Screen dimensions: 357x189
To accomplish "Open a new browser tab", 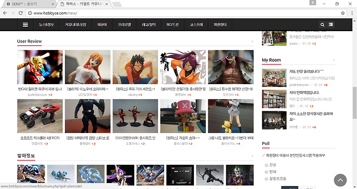I will pos(117,4).
